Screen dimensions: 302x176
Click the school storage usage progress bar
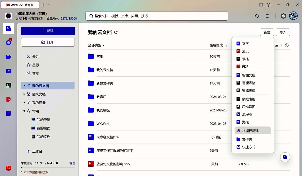(48, 167)
